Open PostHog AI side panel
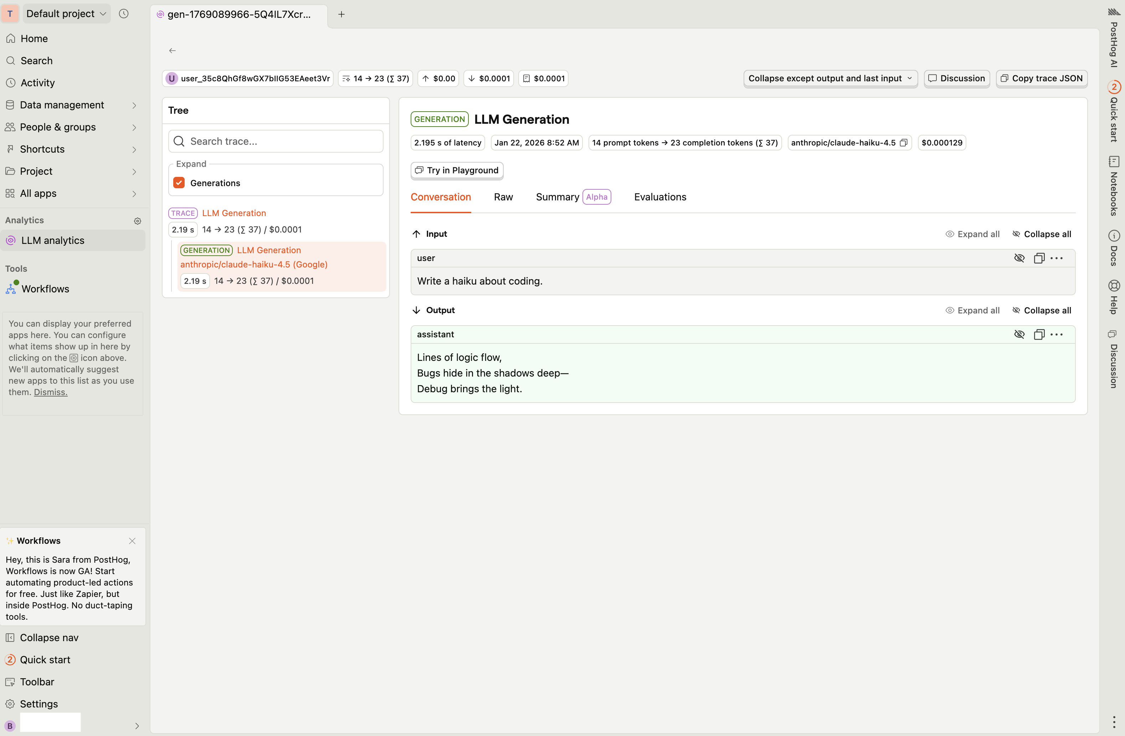Image resolution: width=1125 pixels, height=736 pixels. point(1114,38)
